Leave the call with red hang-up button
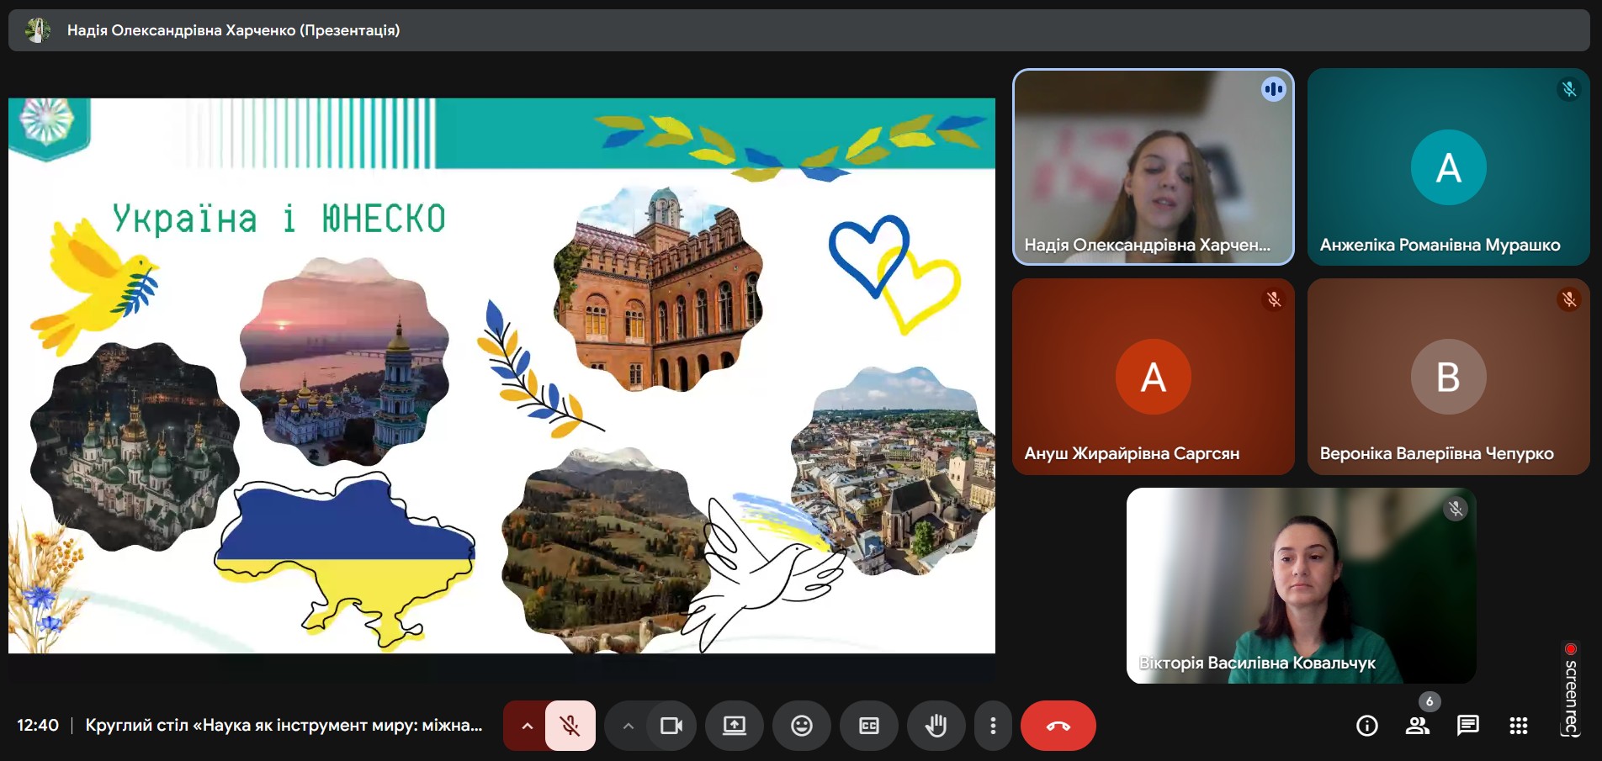This screenshot has width=1602, height=761. coord(1058,725)
